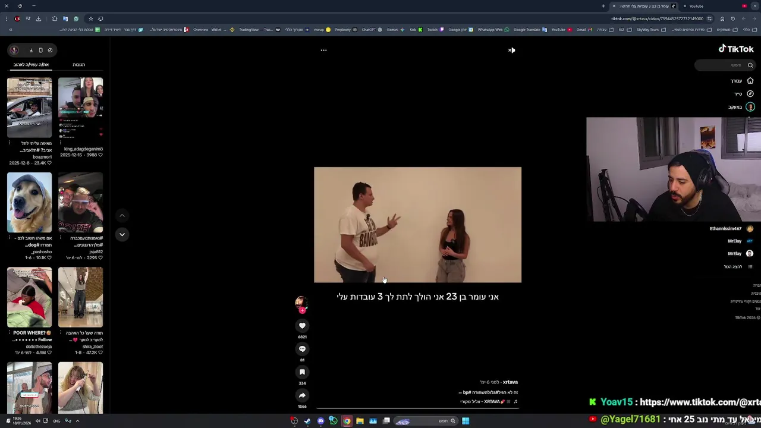Viewport: 761px width, 428px height.
Task: Share the video using the arrow icon
Action: [302, 395]
